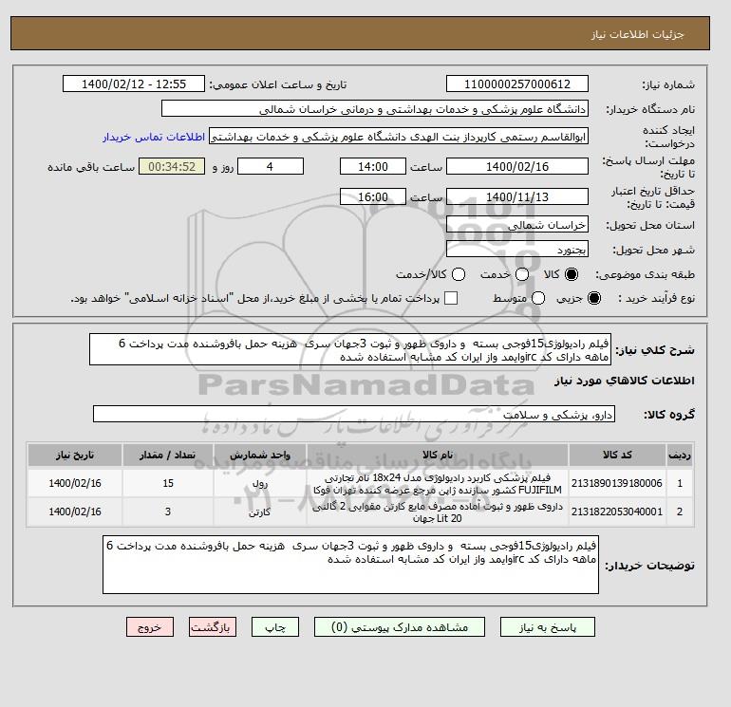
Task: Click the مشاهده مدارک پیوستی button
Action: tap(400, 627)
